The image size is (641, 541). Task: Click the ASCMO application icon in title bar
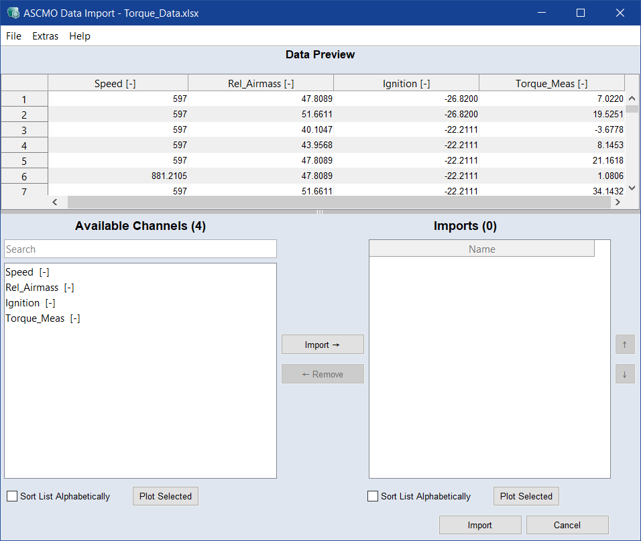[x=13, y=13]
